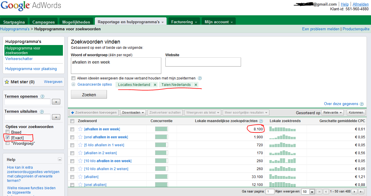Switch to the Facturering tab
Screen dimensions: 371x196
pyautogui.click(x=184, y=22)
